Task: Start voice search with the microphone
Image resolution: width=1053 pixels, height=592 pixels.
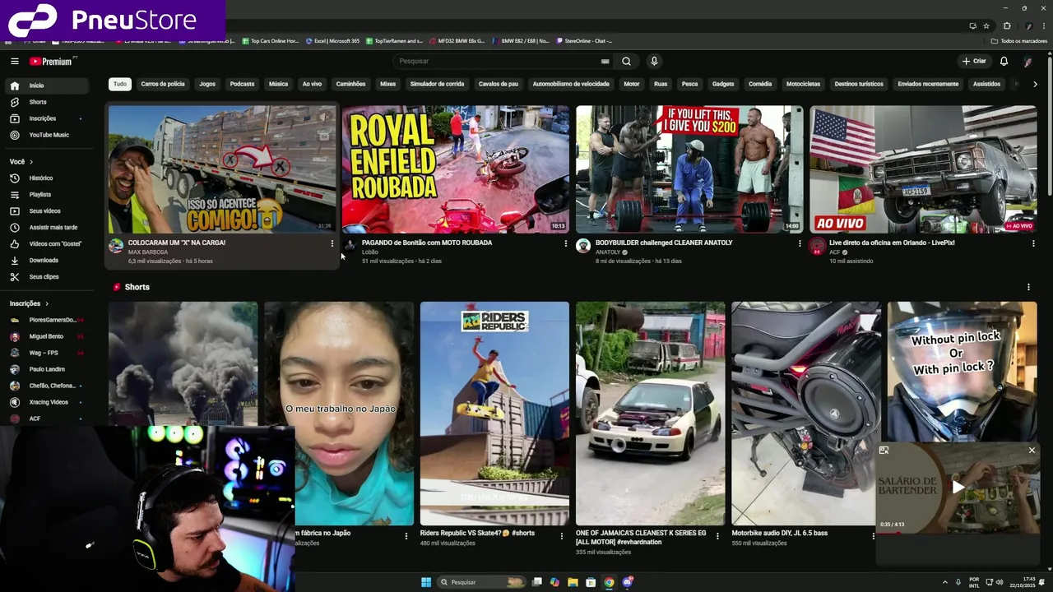Action: coord(654,61)
